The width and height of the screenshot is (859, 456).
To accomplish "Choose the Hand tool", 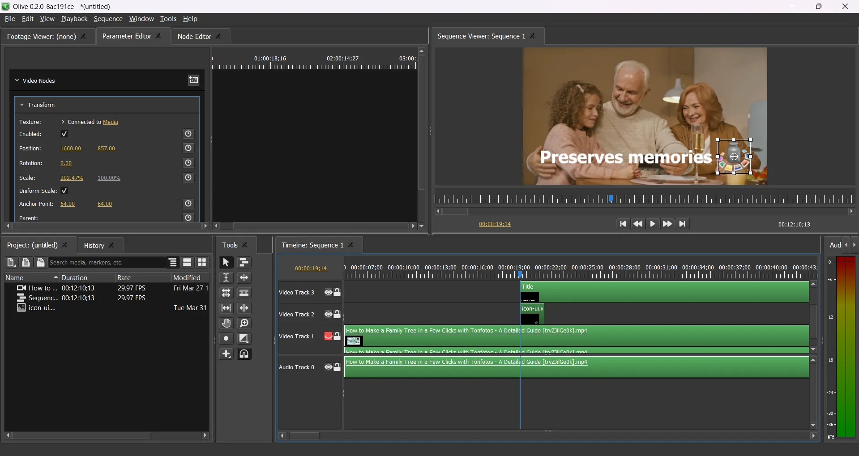I will tap(226, 324).
